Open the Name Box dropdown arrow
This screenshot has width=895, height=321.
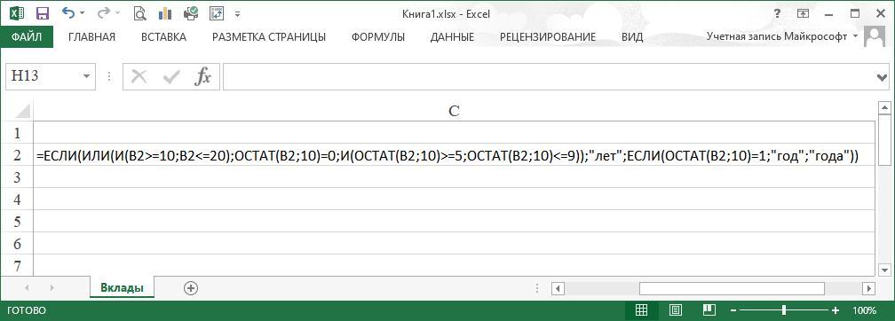[87, 76]
